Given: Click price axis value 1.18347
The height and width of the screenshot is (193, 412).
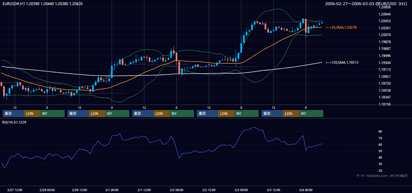Looking at the screenshot, I should pyautogui.click(x=384, y=97).
